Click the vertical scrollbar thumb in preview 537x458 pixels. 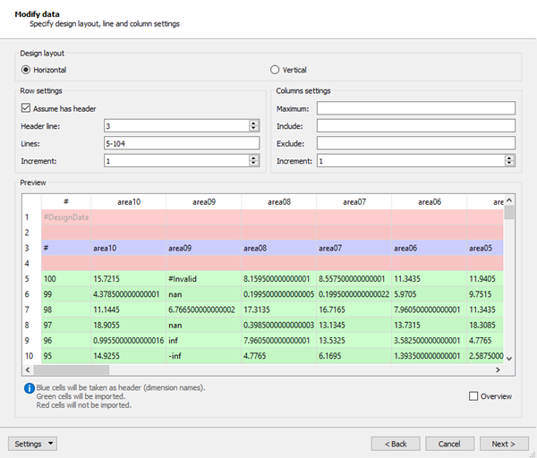tap(509, 212)
